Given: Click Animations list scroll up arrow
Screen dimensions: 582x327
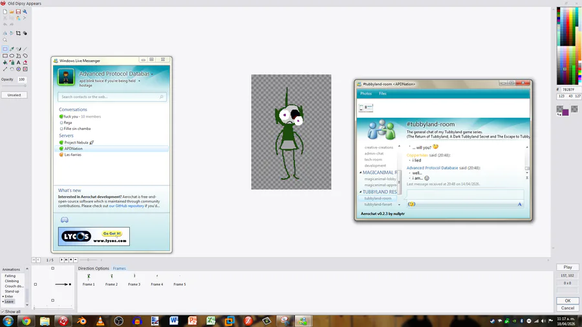Looking at the screenshot, I should (27, 269).
